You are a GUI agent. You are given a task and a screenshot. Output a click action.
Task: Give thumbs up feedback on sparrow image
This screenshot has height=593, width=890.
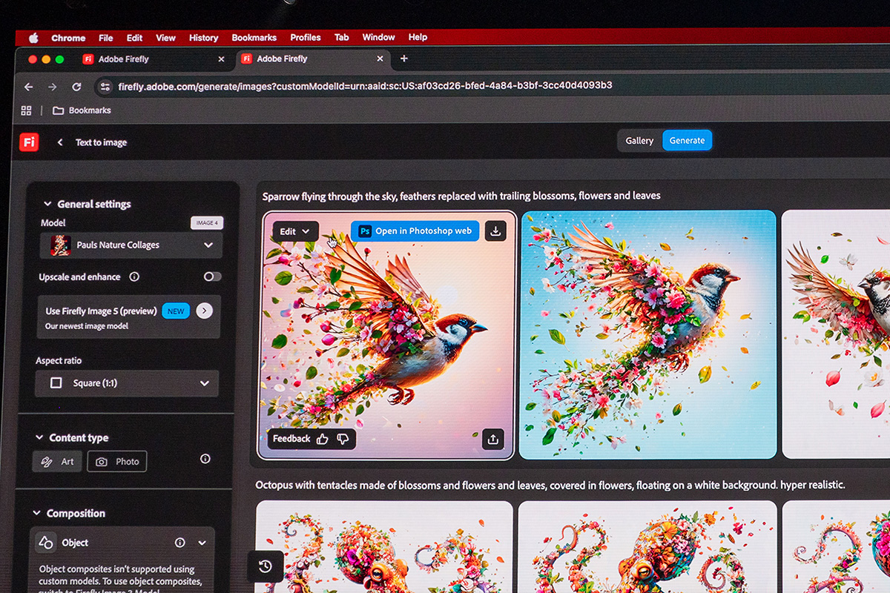click(x=322, y=439)
